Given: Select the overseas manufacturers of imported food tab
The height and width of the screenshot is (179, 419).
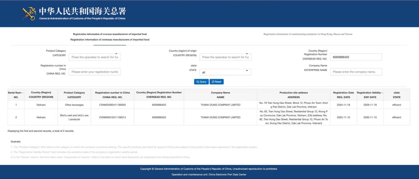Looking at the screenshot, I should pos(110,37).
